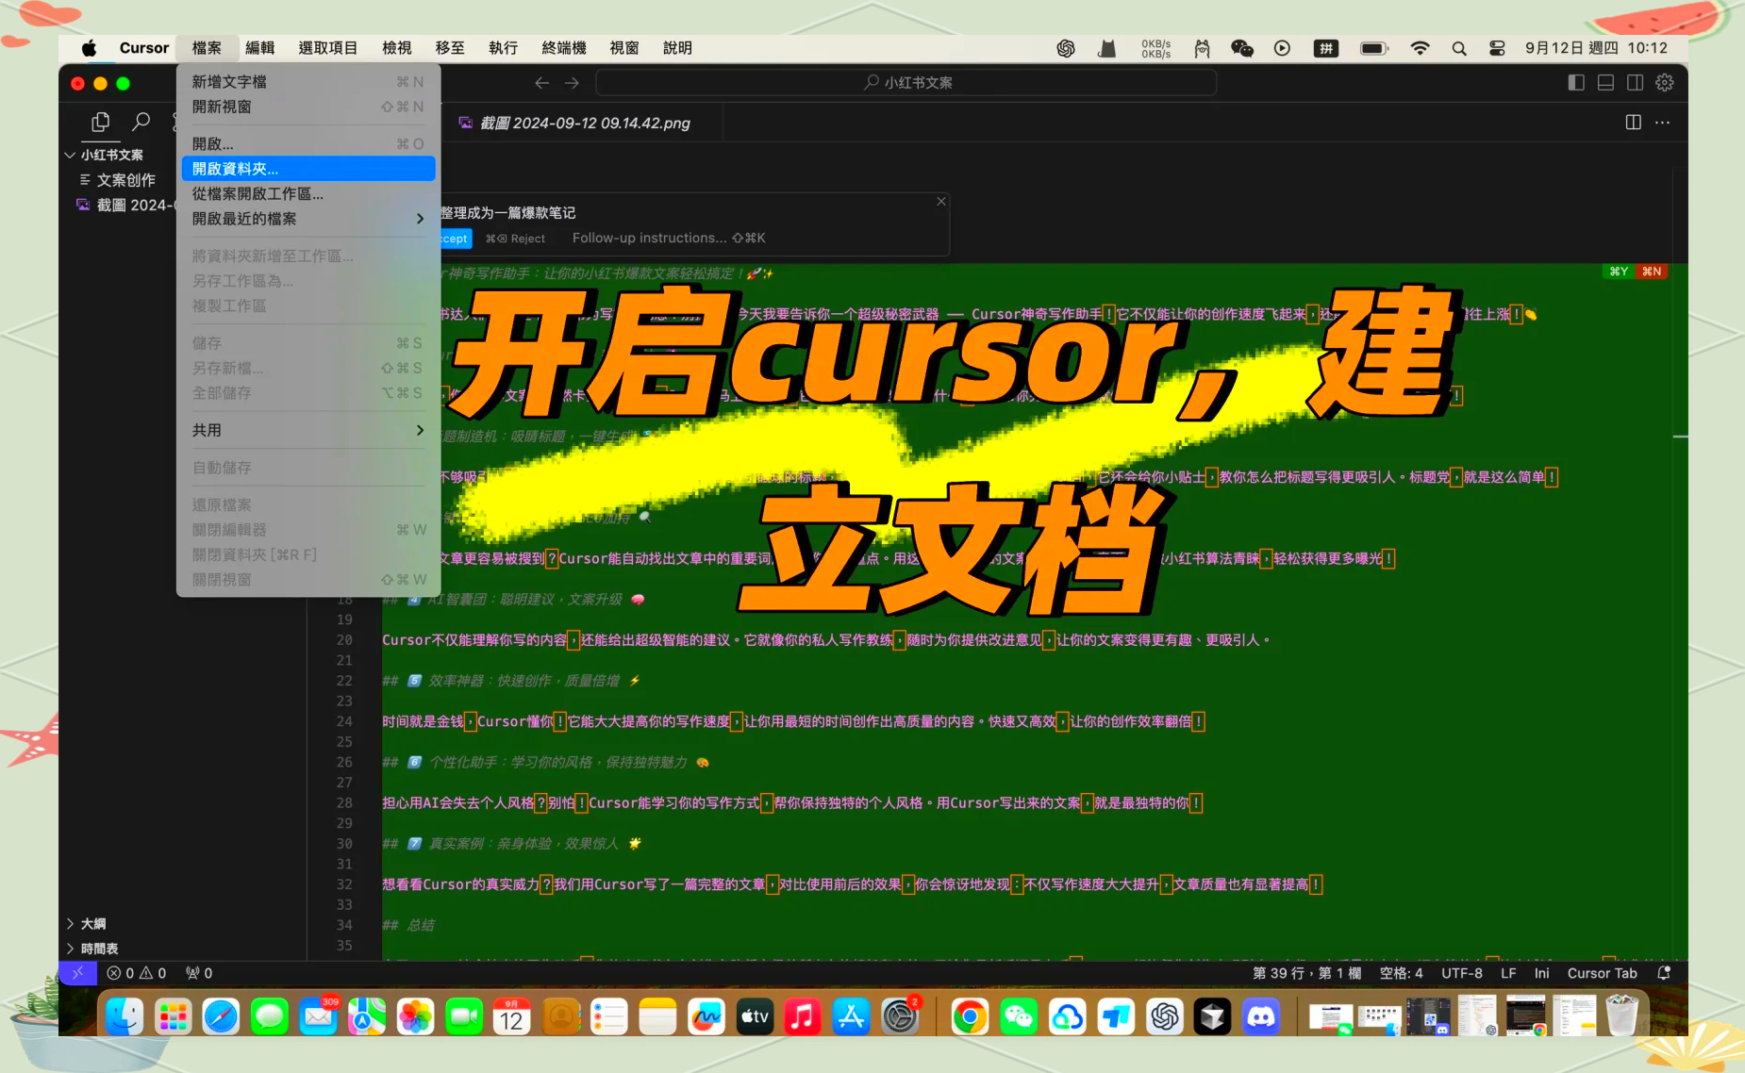Click the split editor icon
The image size is (1745, 1073).
(1633, 123)
